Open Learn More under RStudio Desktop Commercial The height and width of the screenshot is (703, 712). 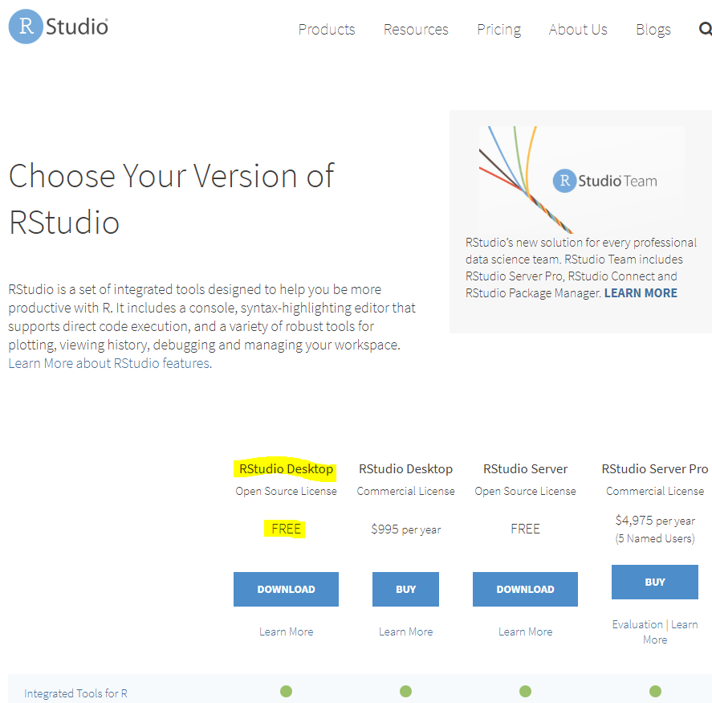[405, 631]
